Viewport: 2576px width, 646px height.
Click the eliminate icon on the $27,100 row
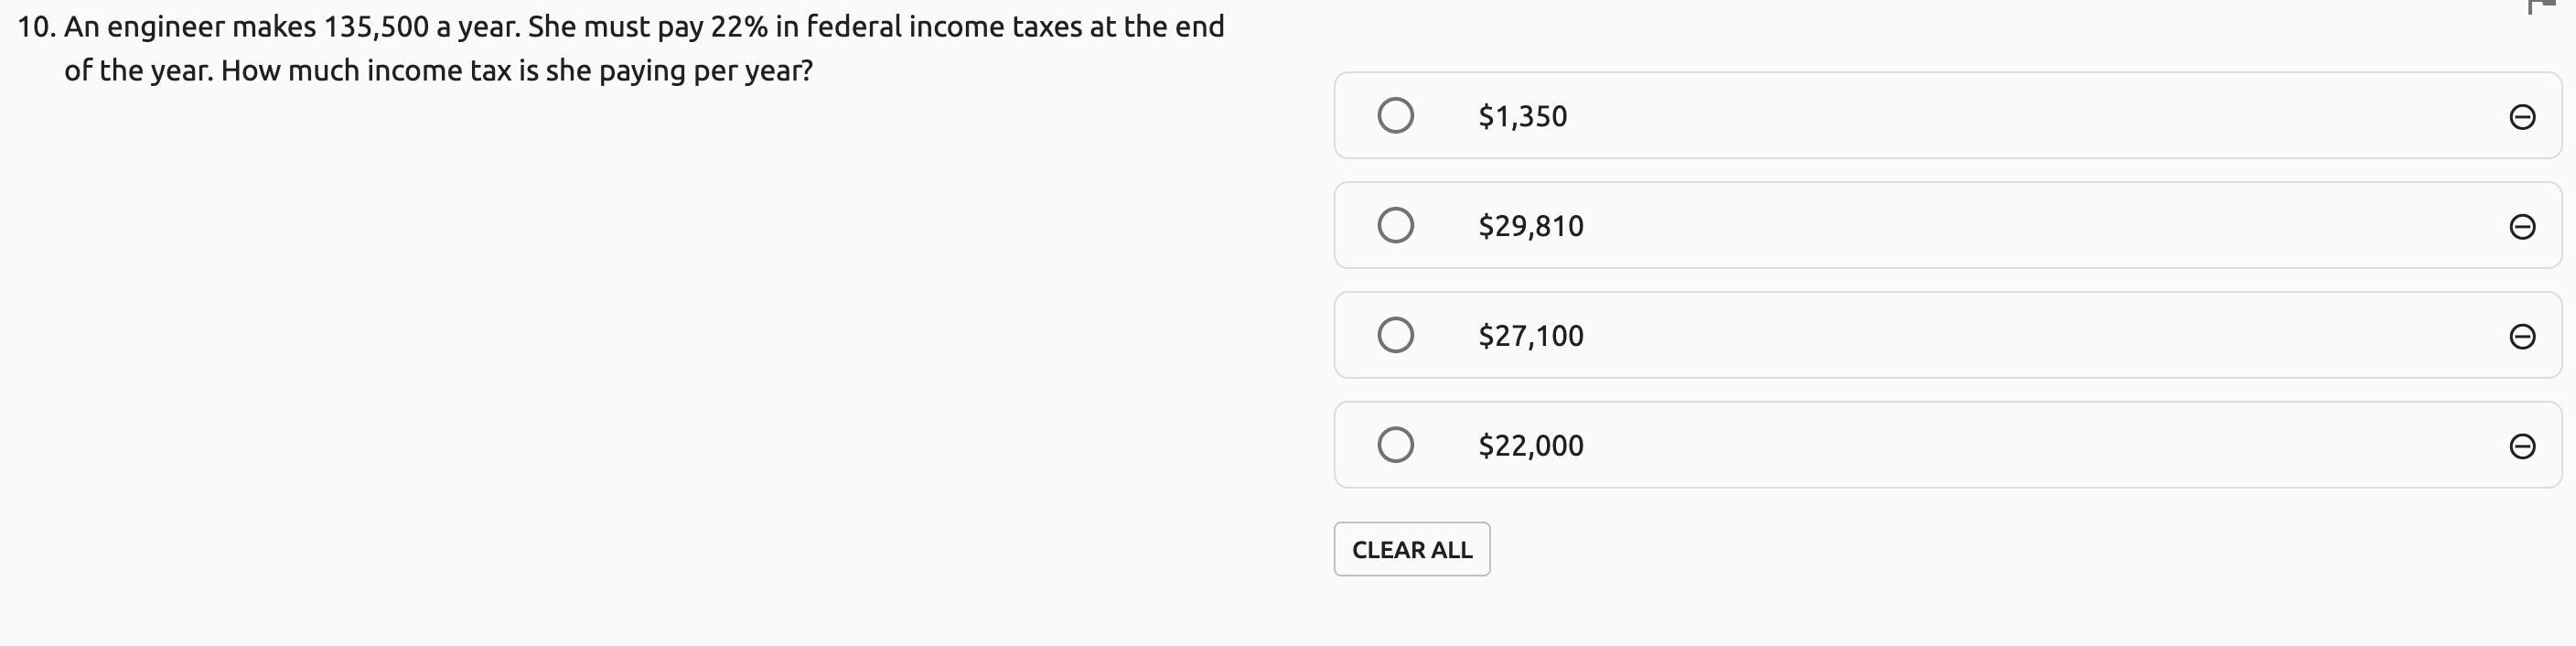click(x=2521, y=336)
